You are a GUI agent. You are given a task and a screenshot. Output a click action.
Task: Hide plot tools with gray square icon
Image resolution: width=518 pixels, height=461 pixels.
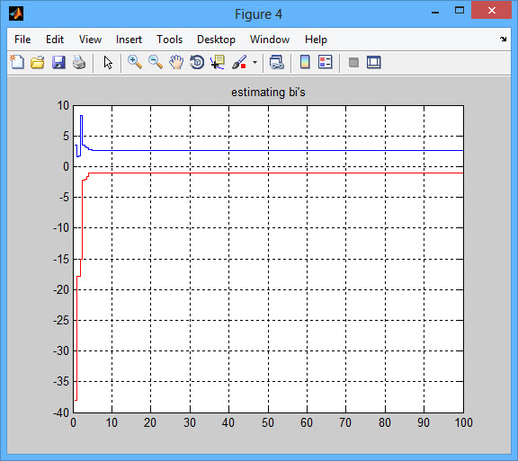353,62
